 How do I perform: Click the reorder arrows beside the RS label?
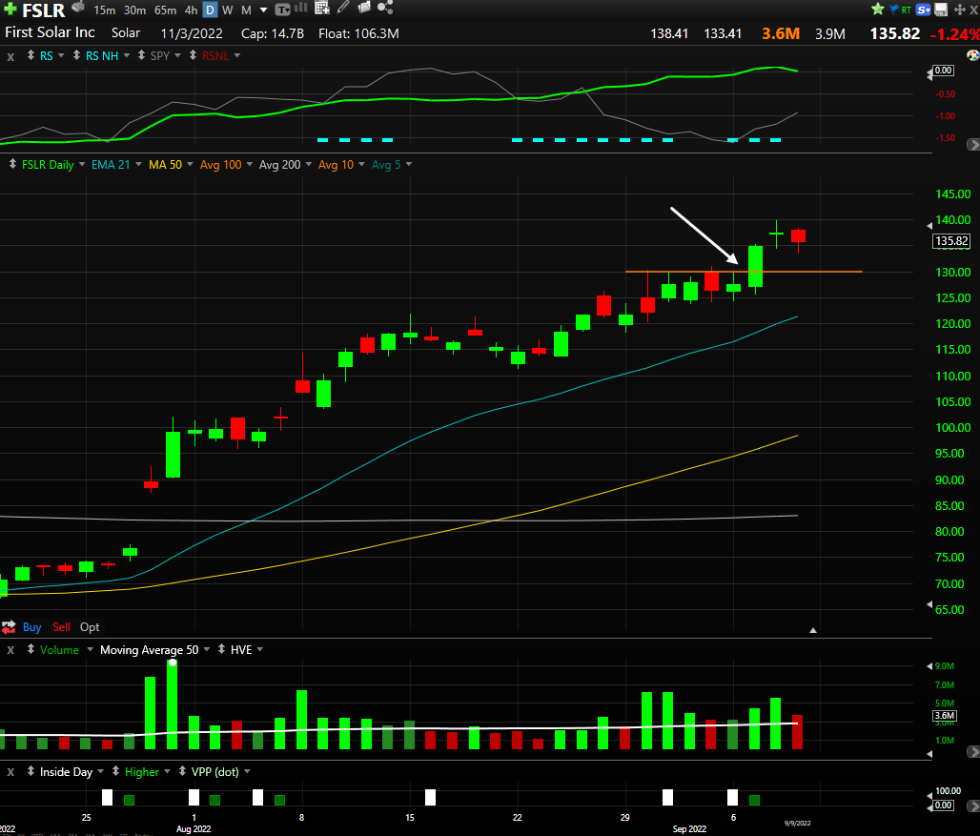(31, 55)
